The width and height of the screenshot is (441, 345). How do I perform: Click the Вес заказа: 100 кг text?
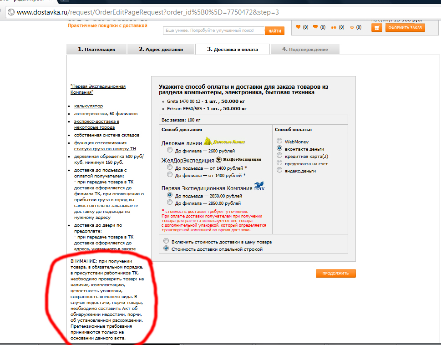click(x=181, y=120)
